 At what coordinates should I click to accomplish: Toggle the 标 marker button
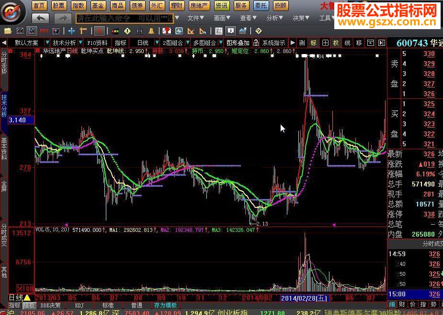click(x=313, y=43)
